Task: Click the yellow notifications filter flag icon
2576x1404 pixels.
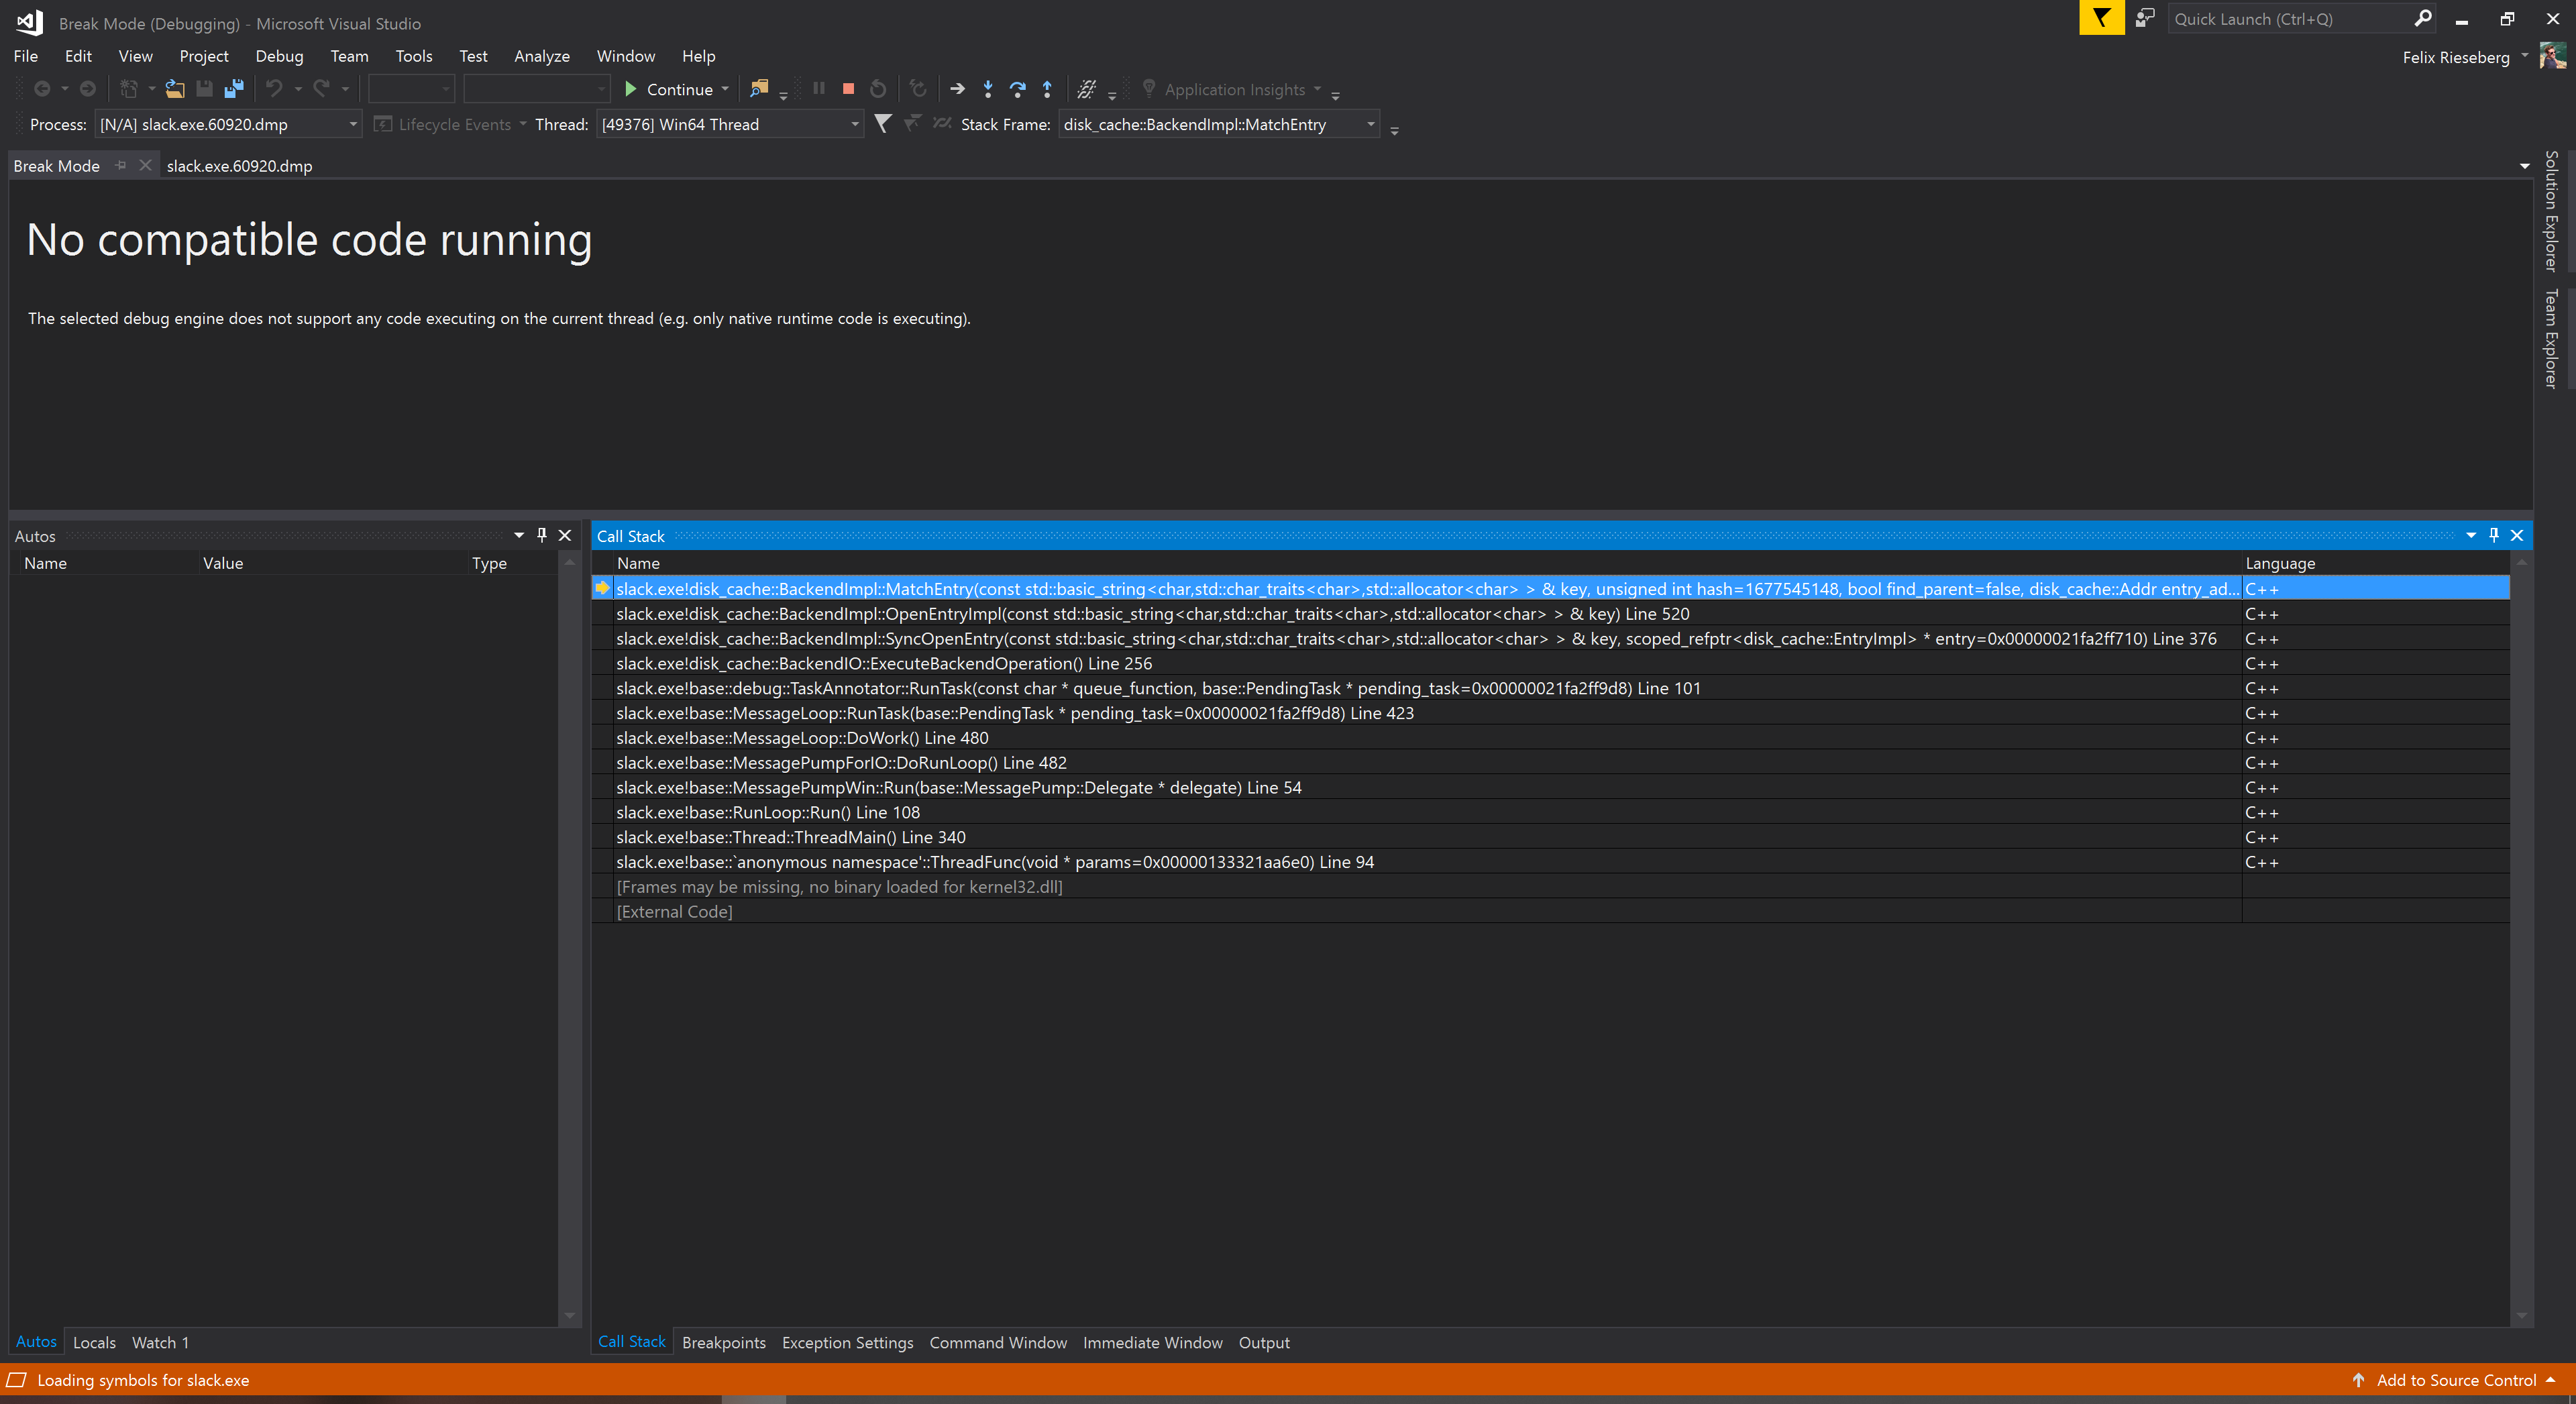Action: (x=2101, y=18)
